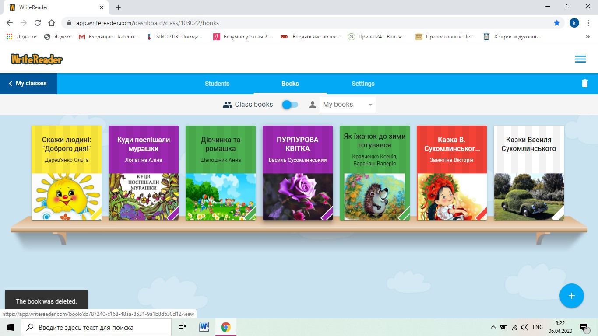Show hidden system tray icons
598x336 pixels.
493,327
